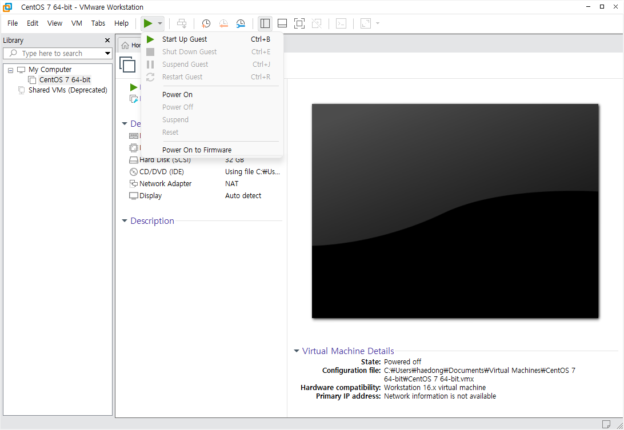Toggle the library sidebar view icon
The image size is (624, 430).
[x=265, y=23]
